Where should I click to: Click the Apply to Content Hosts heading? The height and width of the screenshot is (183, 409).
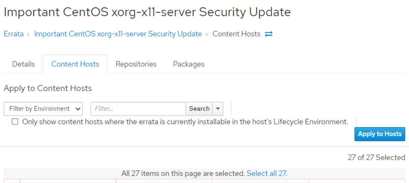[48, 88]
